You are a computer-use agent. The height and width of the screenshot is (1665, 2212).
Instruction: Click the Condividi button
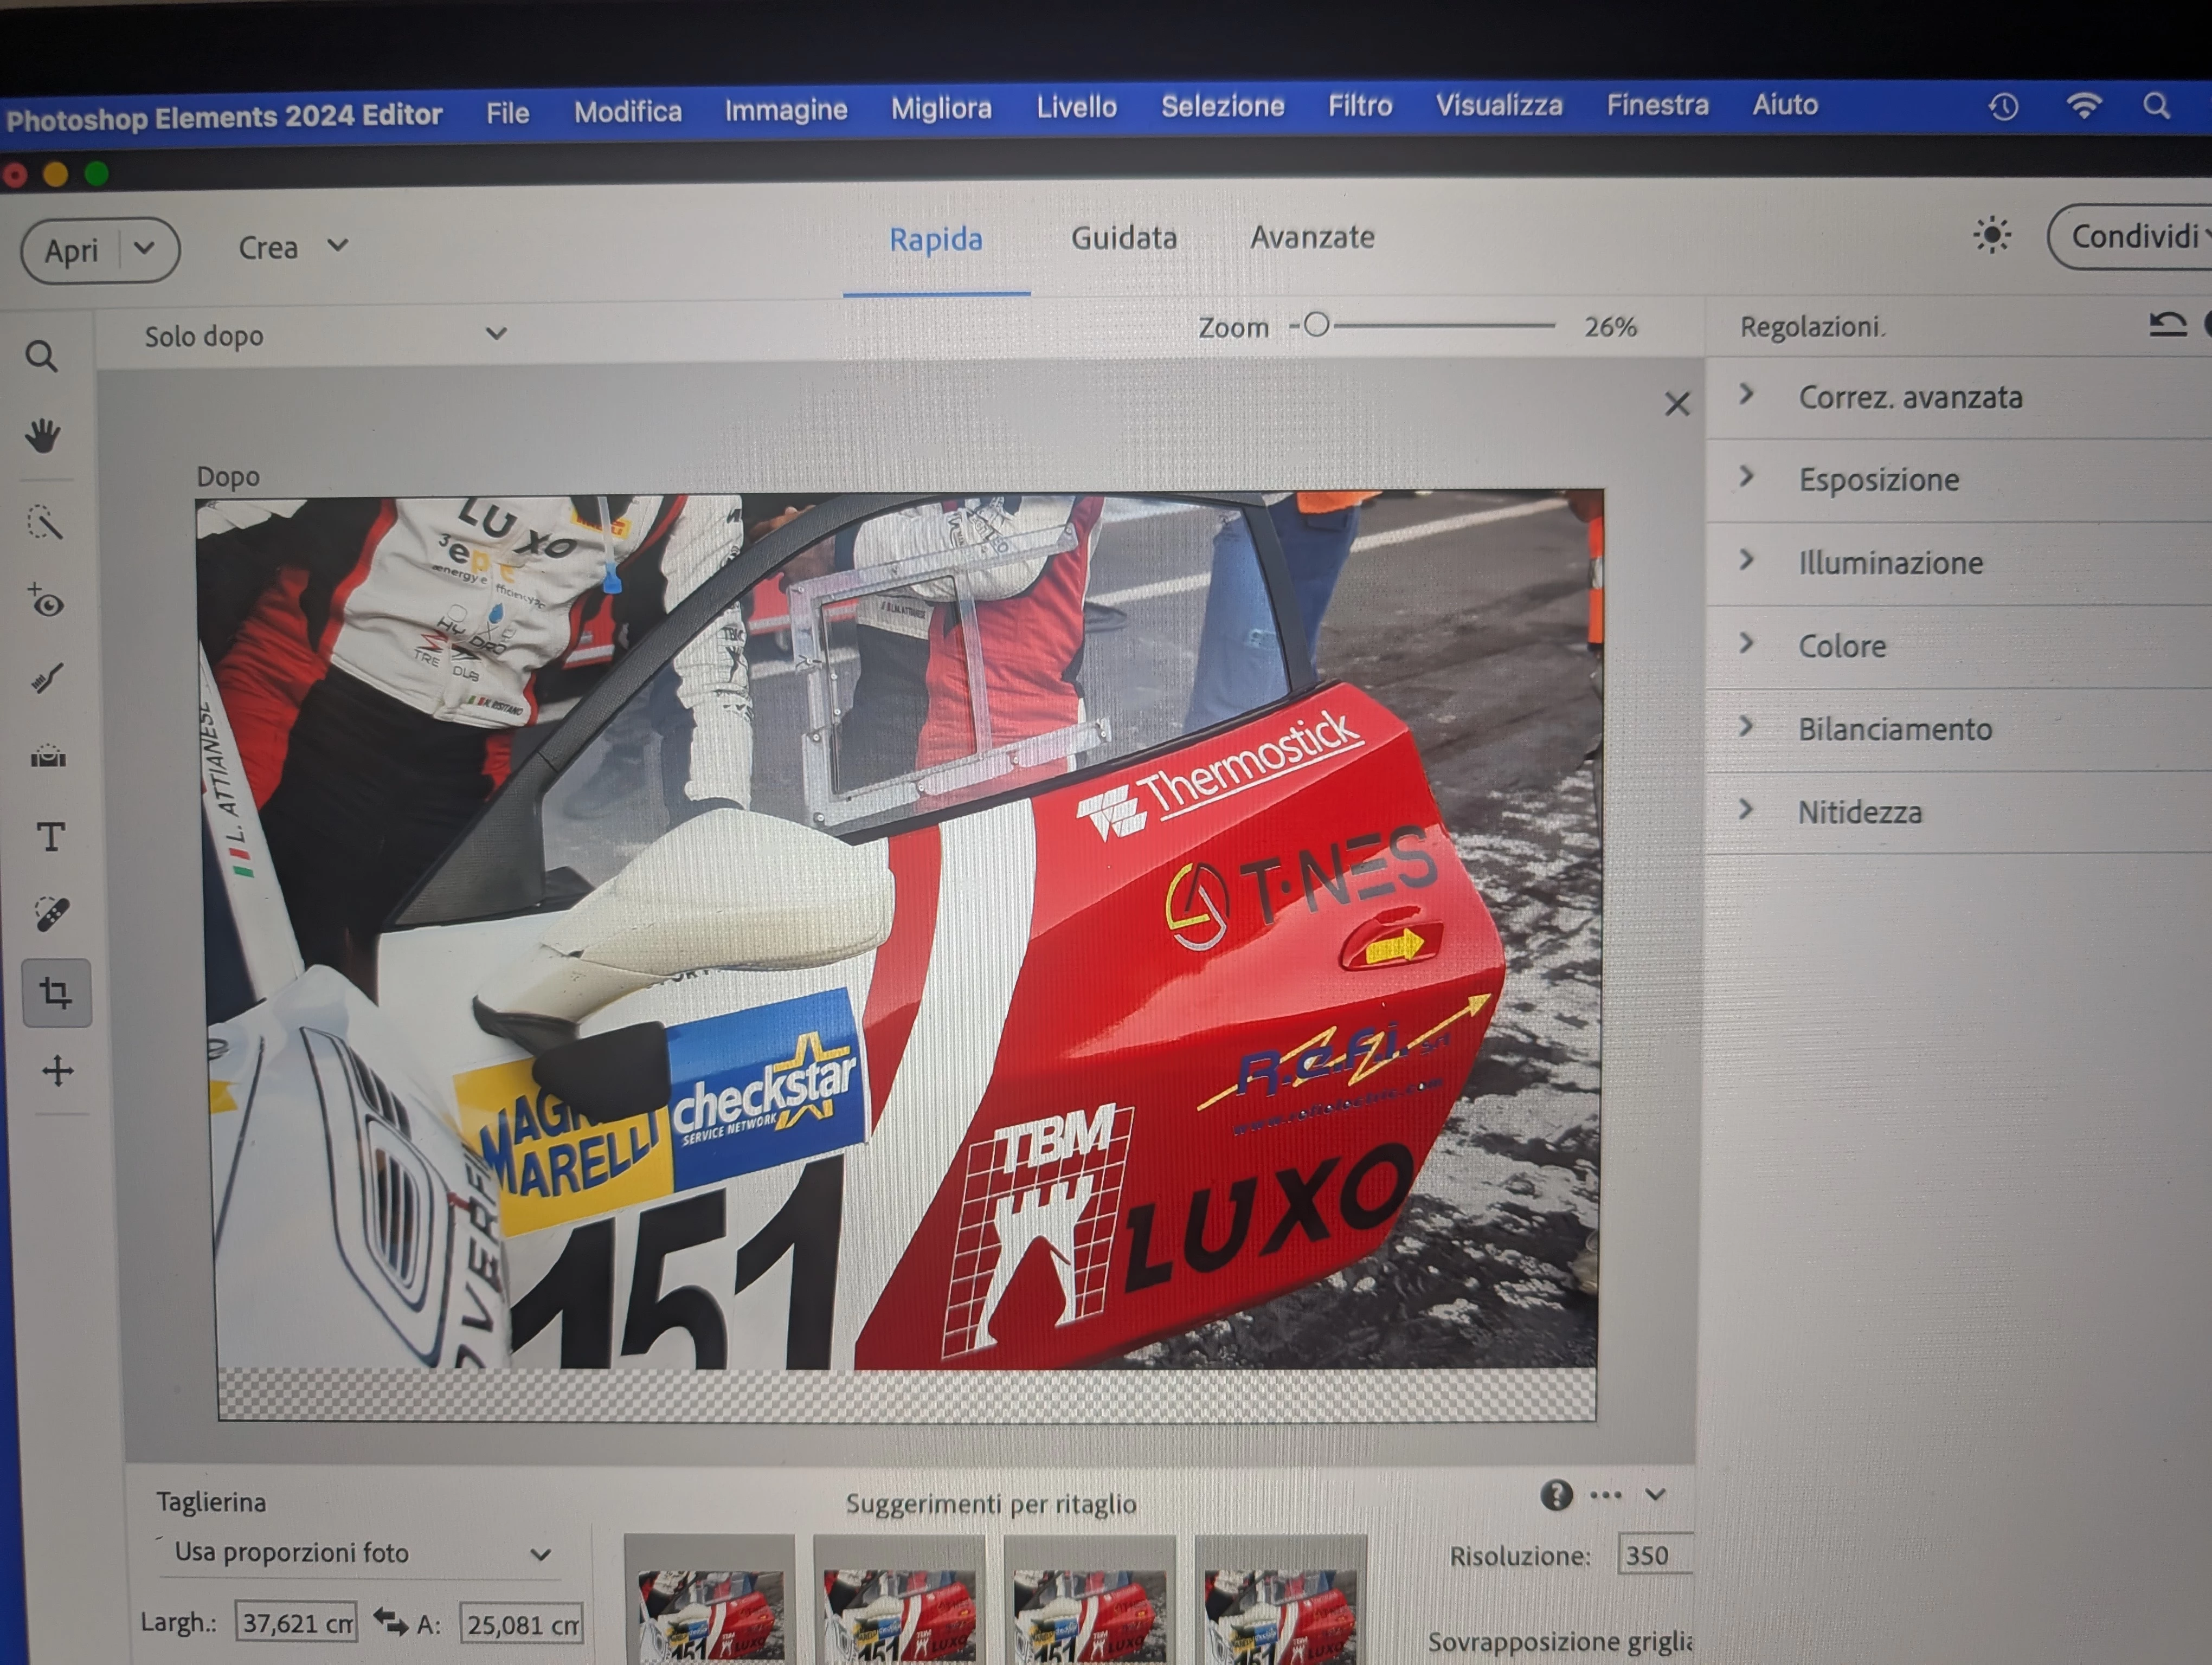pos(2135,237)
